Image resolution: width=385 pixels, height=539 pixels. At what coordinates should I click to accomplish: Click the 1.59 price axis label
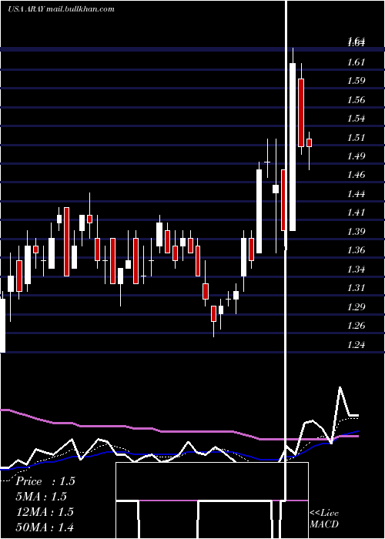point(356,81)
